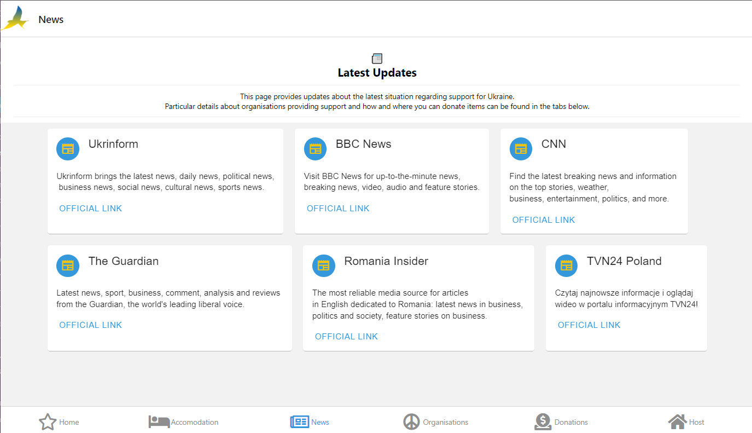Click the News title in the header

click(51, 20)
